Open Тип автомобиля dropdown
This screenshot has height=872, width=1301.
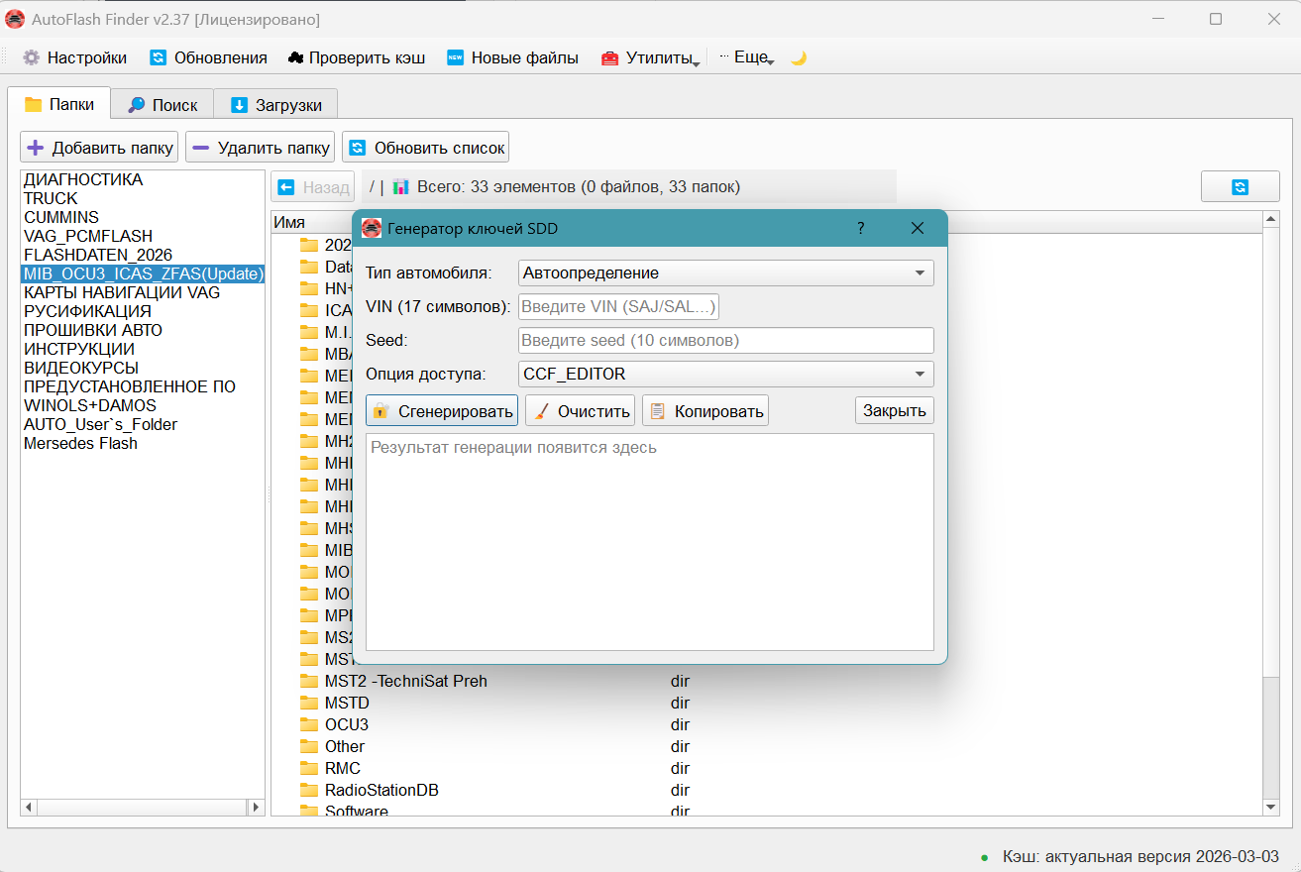726,272
